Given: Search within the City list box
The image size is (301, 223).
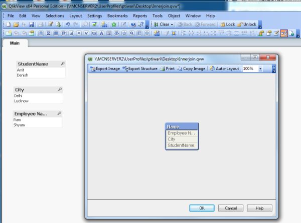Looking at the screenshot, I should tap(60, 89).
